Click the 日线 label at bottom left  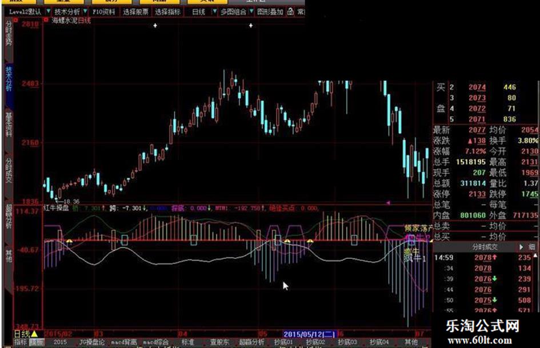(x=22, y=334)
